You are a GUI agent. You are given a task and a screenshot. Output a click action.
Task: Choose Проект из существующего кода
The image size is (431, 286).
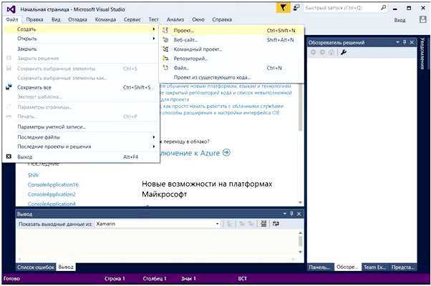pyautogui.click(x=231, y=77)
